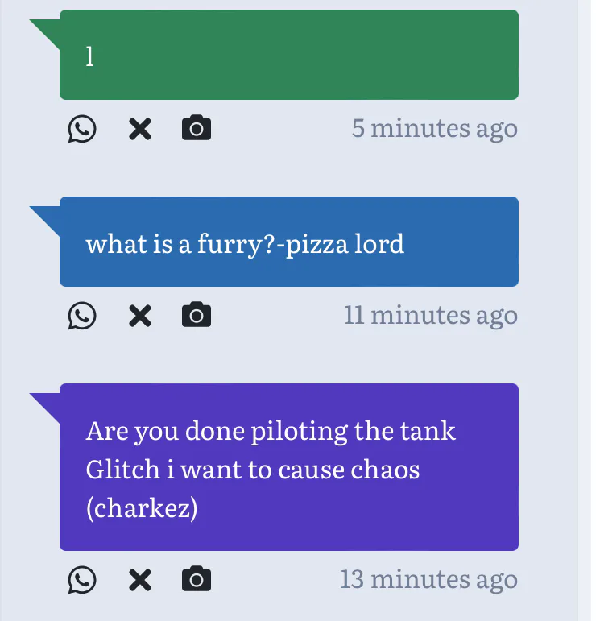The width and height of the screenshot is (604, 621).
Task: Click camera icon under the charkez message
Action: coord(197,578)
